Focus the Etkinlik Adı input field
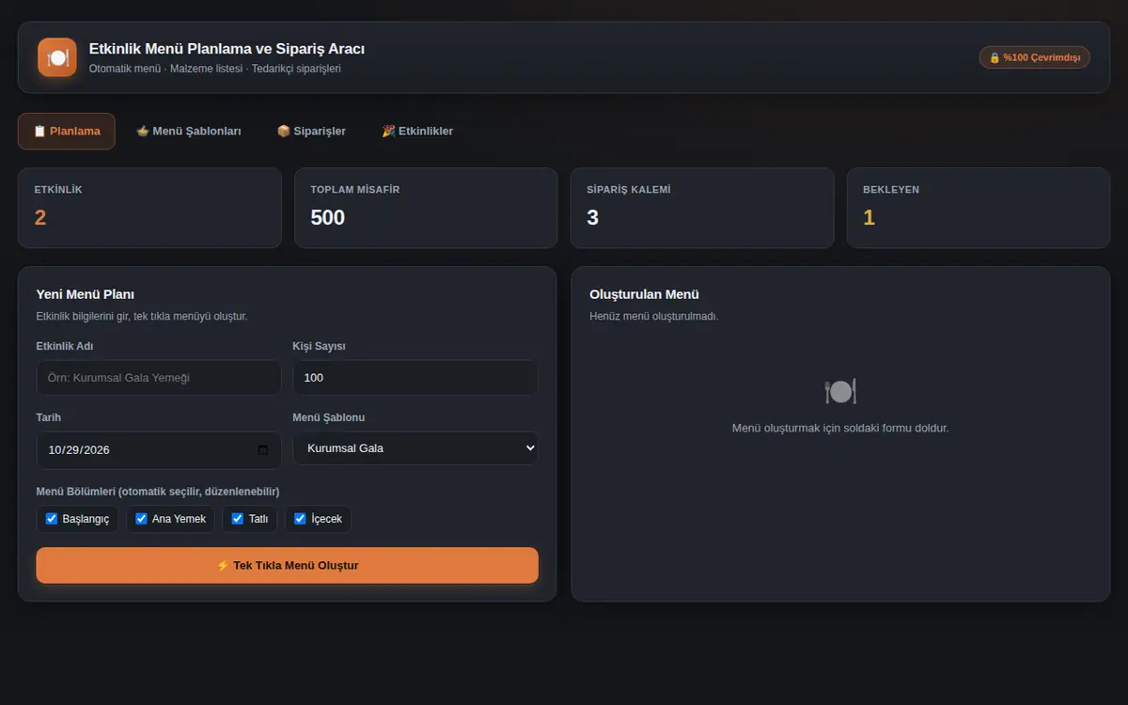The height and width of the screenshot is (705, 1128). [159, 378]
